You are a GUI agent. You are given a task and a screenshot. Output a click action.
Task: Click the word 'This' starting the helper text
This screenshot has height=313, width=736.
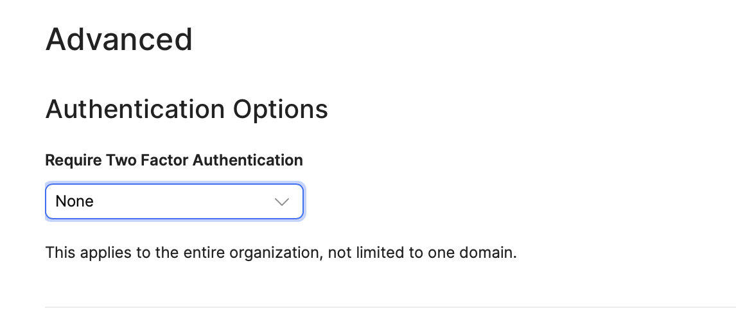[60, 253]
